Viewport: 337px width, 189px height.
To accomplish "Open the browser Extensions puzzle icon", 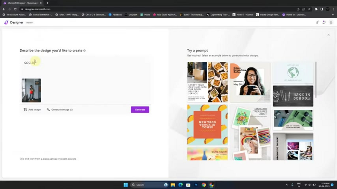I will point(315,9).
